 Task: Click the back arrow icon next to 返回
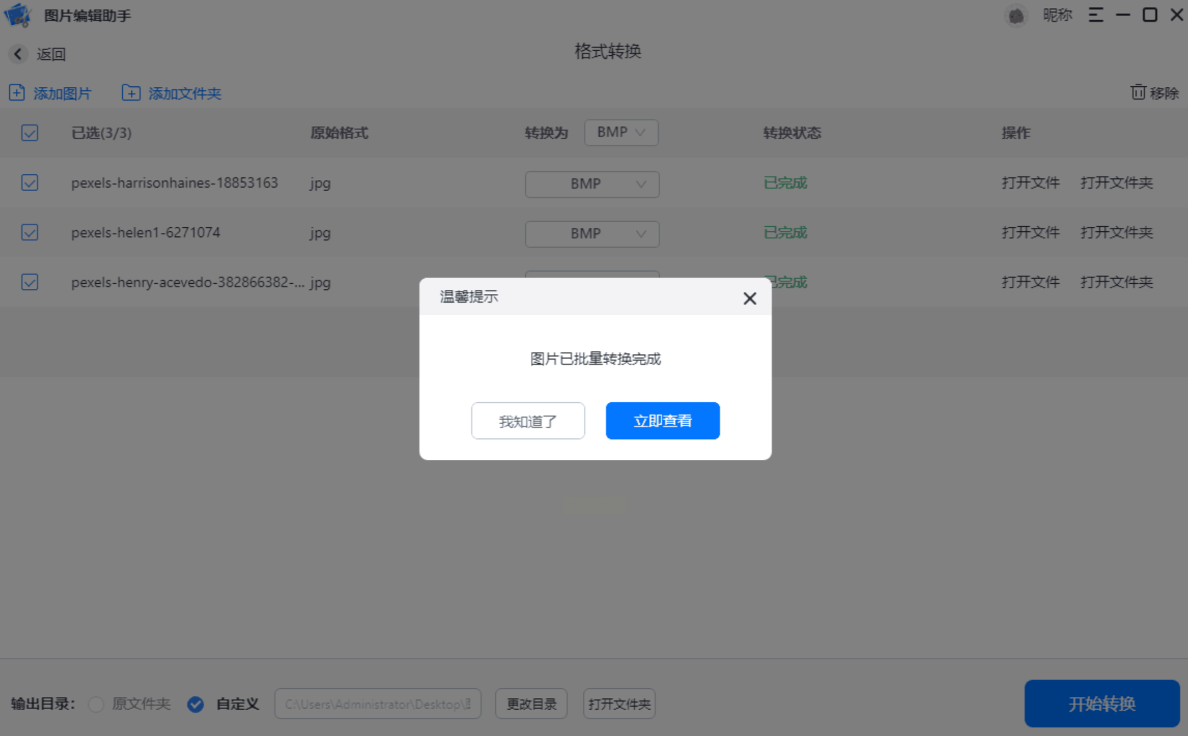click(18, 54)
